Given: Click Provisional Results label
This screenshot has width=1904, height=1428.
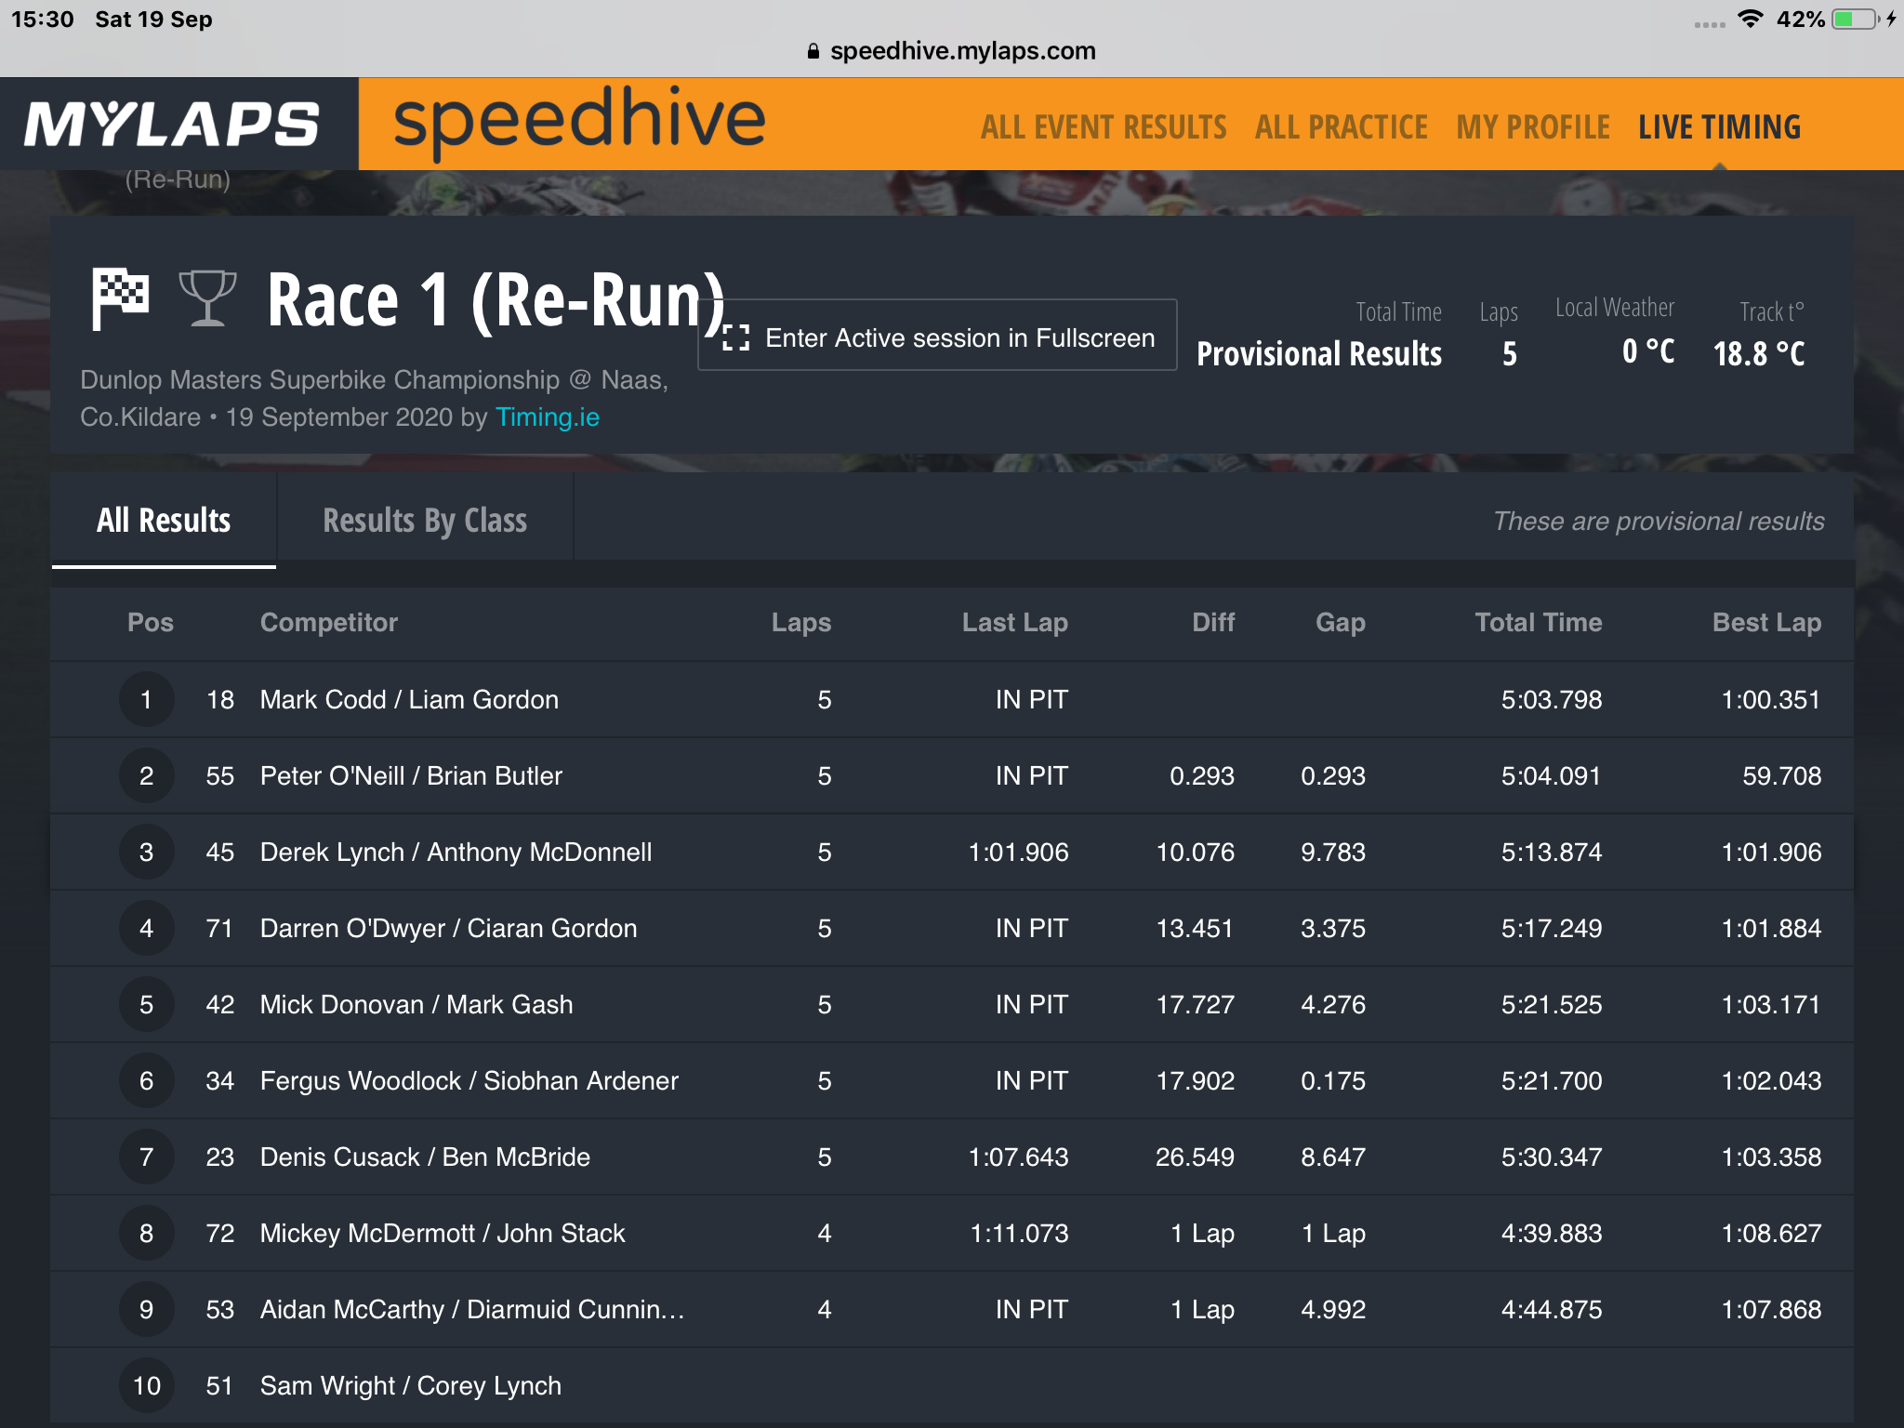Looking at the screenshot, I should click(1318, 353).
